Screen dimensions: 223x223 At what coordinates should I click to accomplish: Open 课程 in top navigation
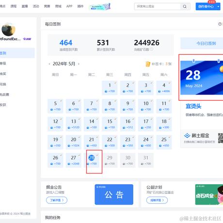coord(14,6)
